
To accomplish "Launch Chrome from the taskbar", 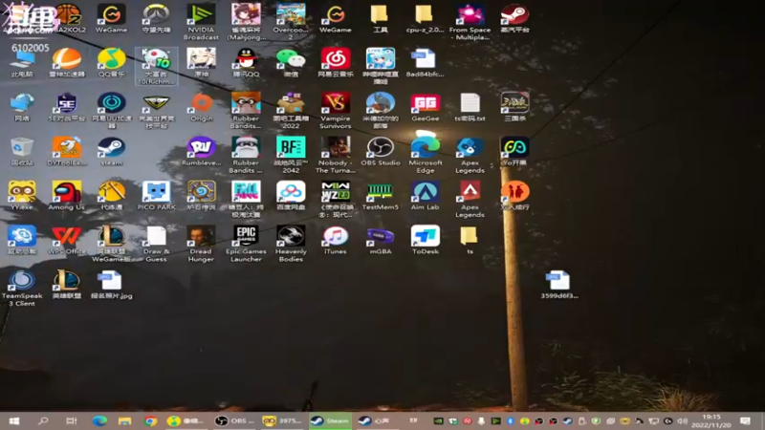I will pyautogui.click(x=150, y=420).
